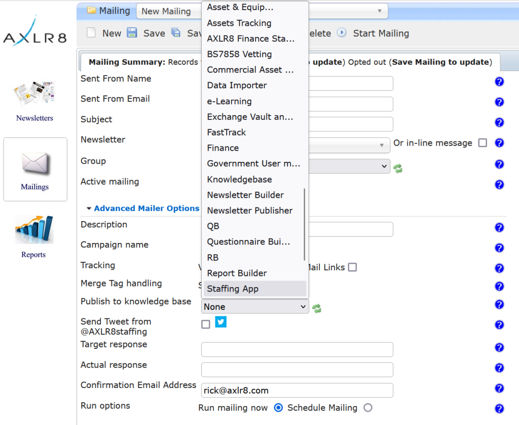Screen dimensions: 519x425
Task: Open the New Mailing selector dropdown arrow
Action: click(380, 11)
